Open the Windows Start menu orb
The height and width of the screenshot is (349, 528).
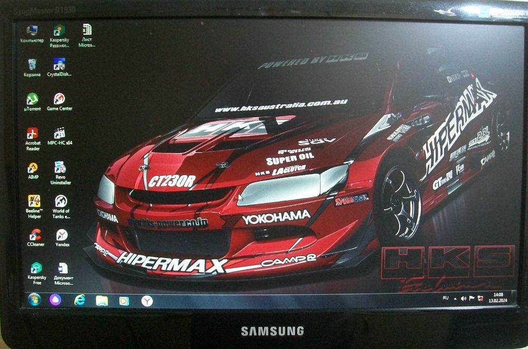pyautogui.click(x=34, y=299)
